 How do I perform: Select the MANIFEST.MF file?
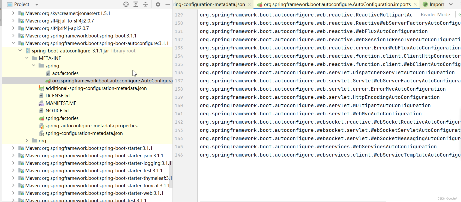pos(61,103)
